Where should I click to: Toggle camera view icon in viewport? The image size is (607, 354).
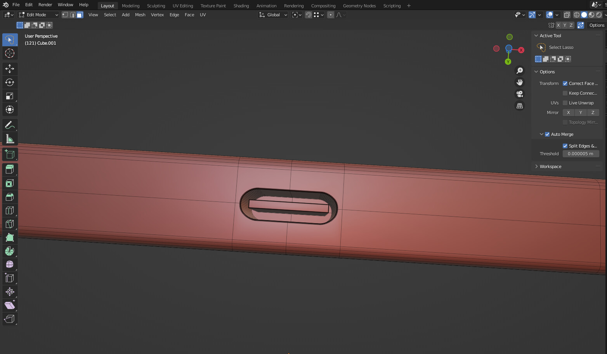coord(520,94)
